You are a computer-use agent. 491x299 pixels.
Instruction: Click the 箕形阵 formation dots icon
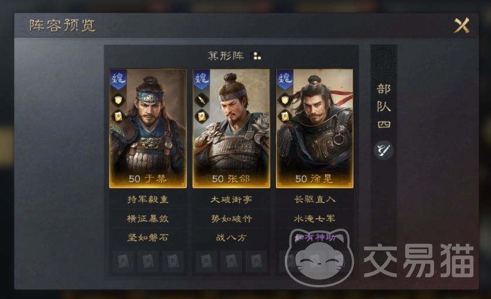[256, 56]
